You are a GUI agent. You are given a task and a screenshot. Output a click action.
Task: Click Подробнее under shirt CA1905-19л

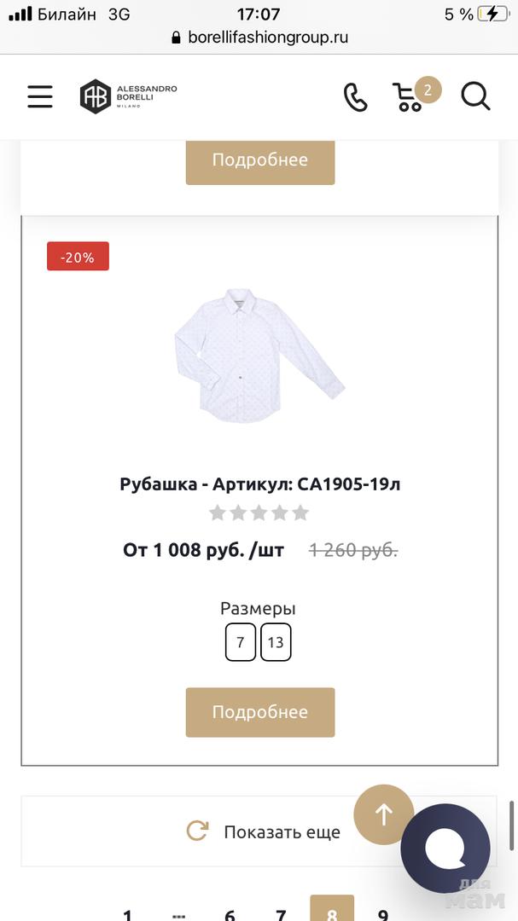(260, 712)
